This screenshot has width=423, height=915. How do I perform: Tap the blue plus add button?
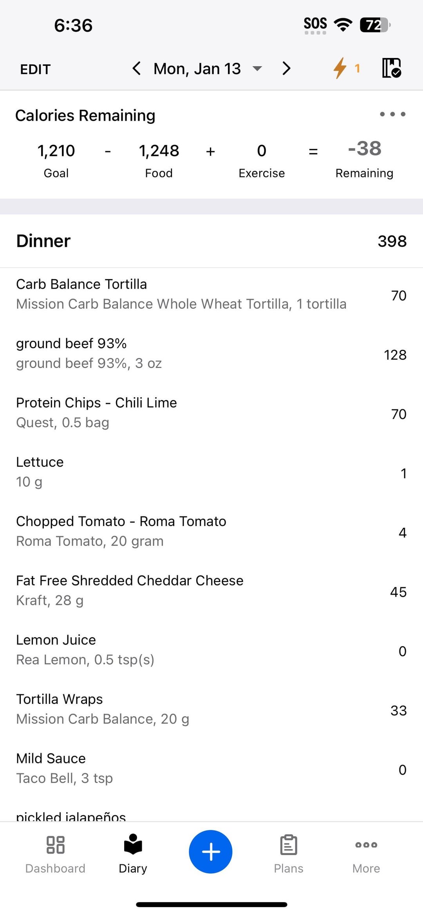(211, 852)
